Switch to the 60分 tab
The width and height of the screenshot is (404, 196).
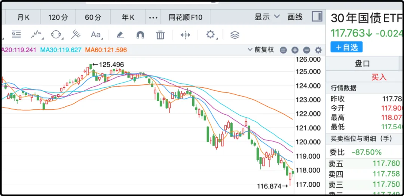click(x=93, y=17)
